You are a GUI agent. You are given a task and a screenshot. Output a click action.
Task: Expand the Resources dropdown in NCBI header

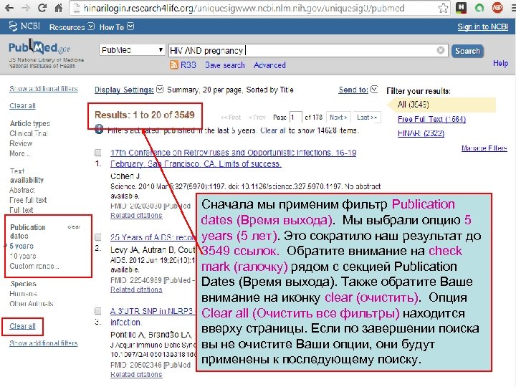[x=72, y=27]
